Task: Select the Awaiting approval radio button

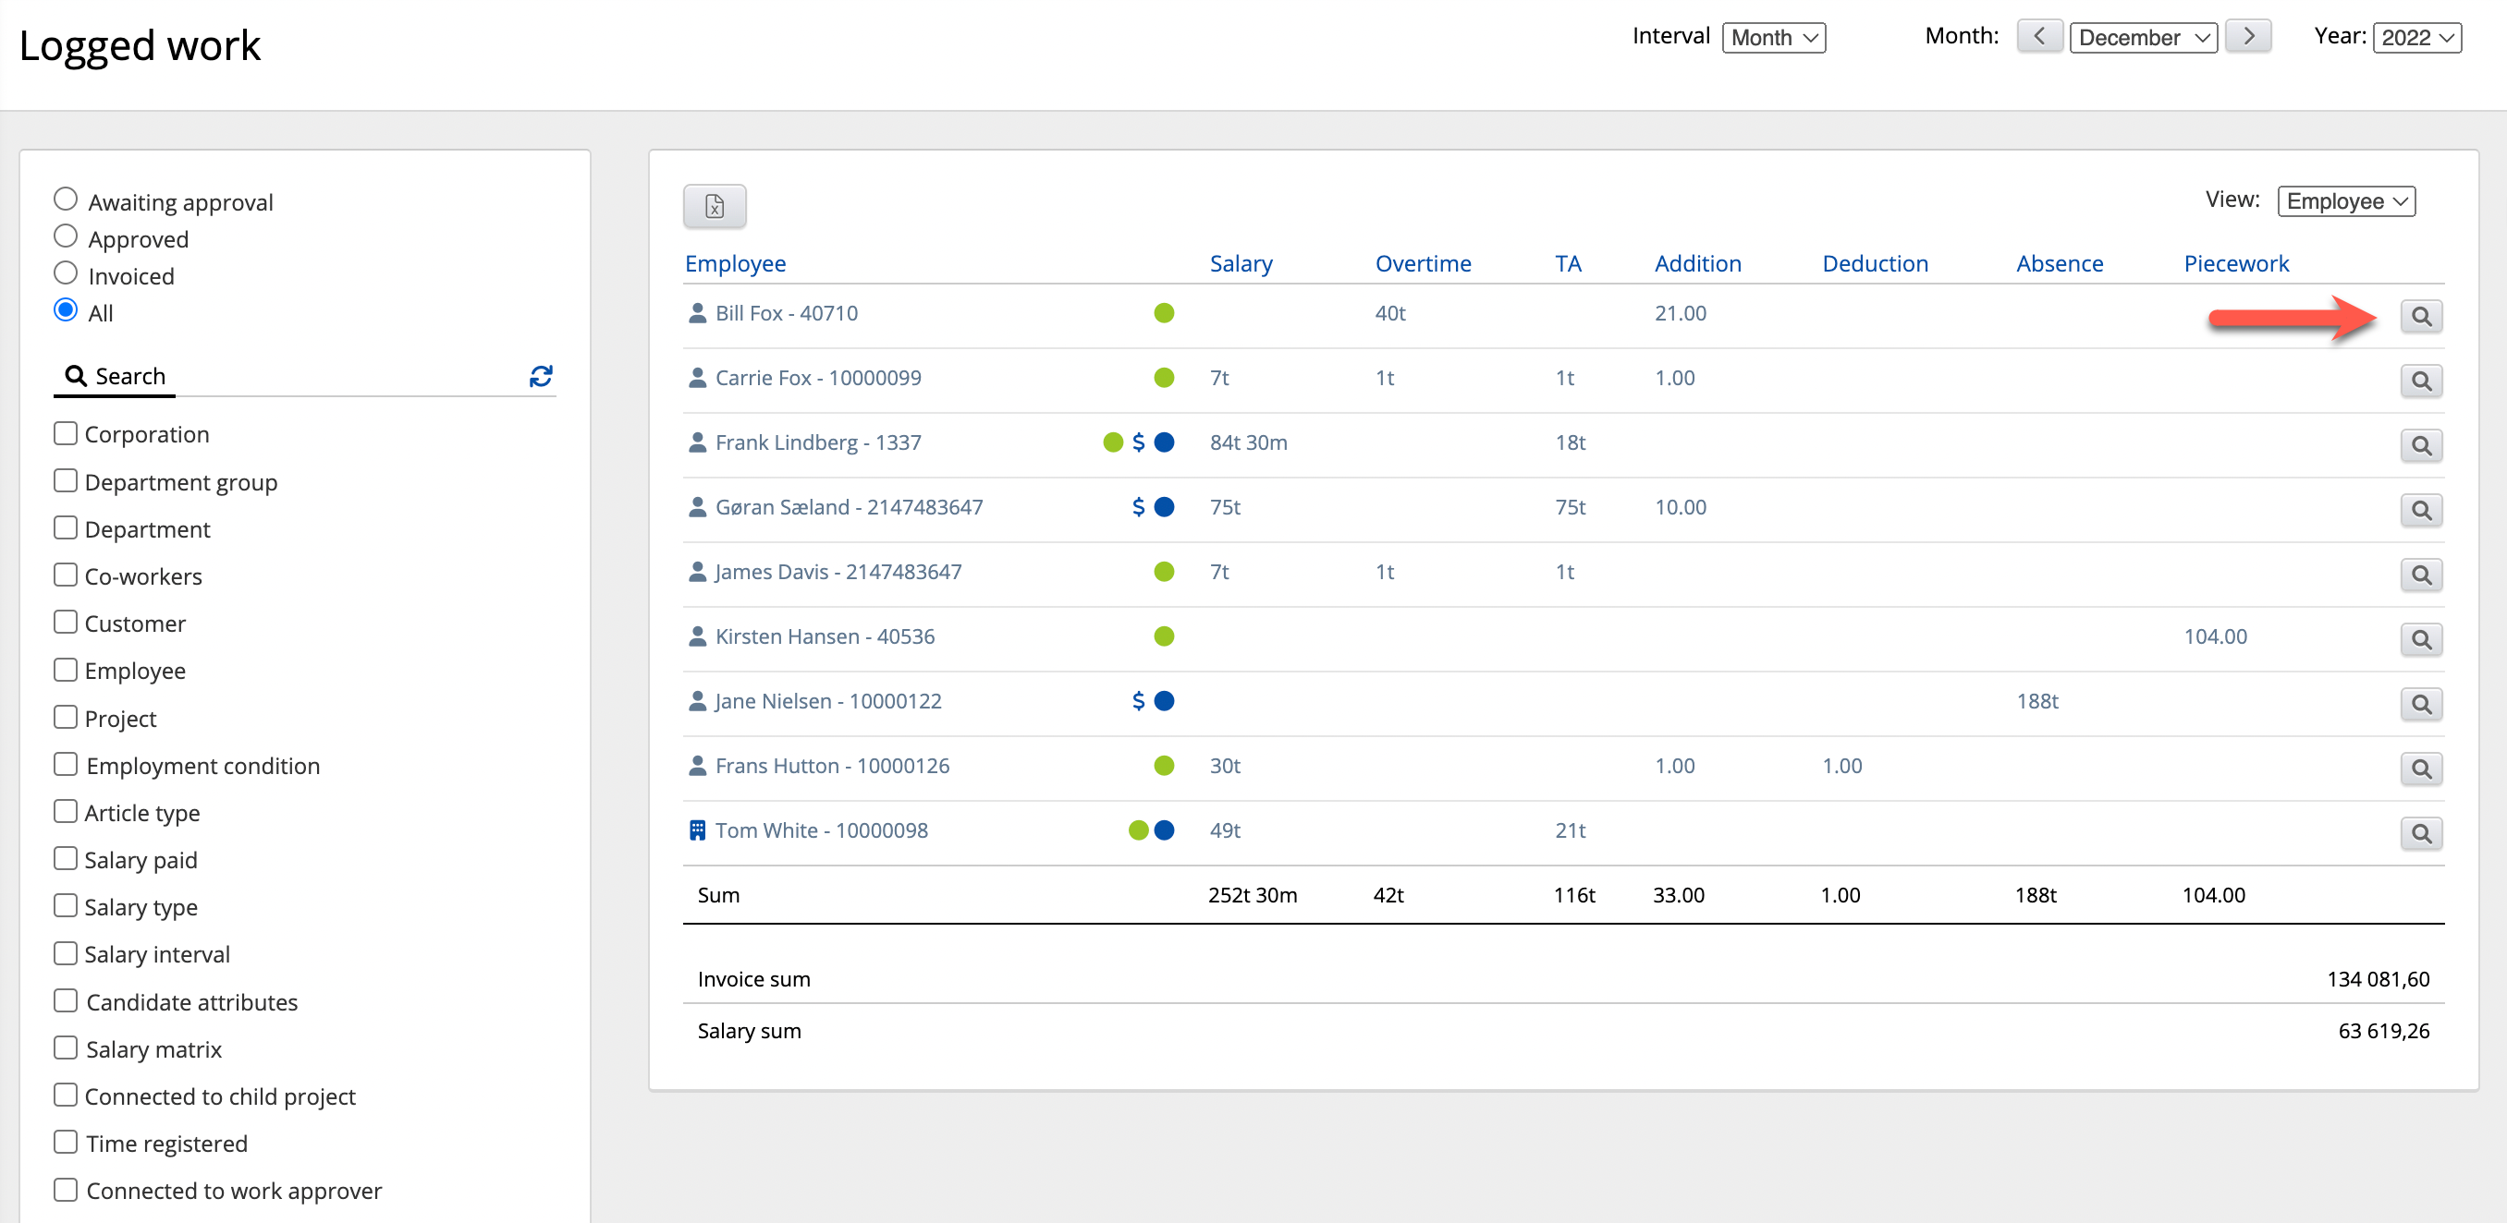Action: point(66,200)
